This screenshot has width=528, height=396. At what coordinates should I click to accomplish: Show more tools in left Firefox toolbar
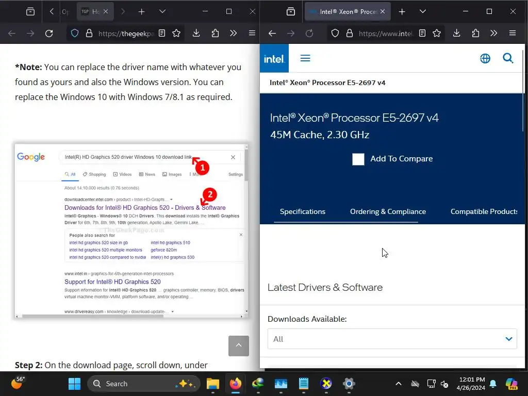[234, 34]
